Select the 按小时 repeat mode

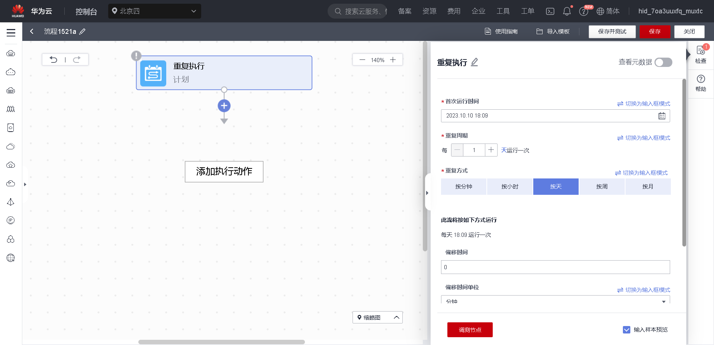[510, 187]
